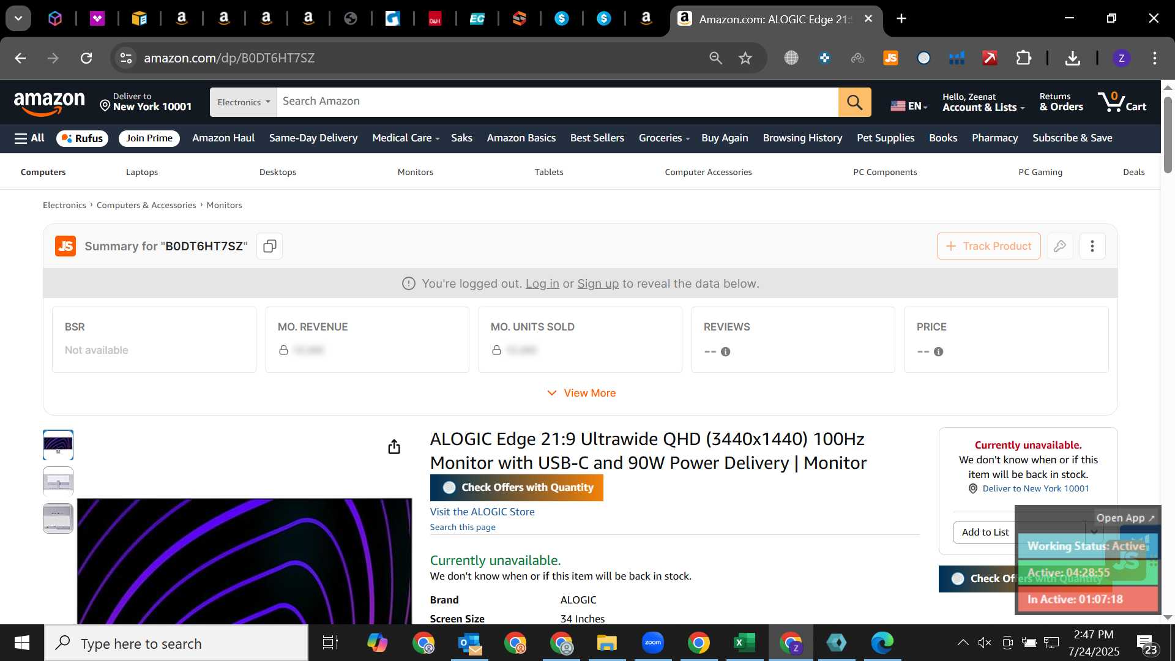1175x661 pixels.
Task: Expand the Medical Care menu
Action: pos(406,138)
